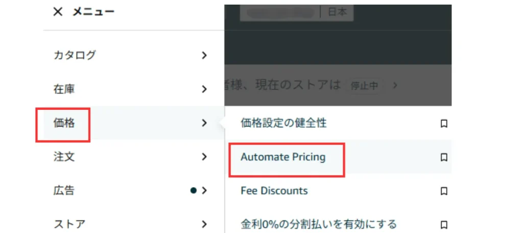Select the 広告 menu item
Screen dimensions: 523x233
tap(64, 191)
